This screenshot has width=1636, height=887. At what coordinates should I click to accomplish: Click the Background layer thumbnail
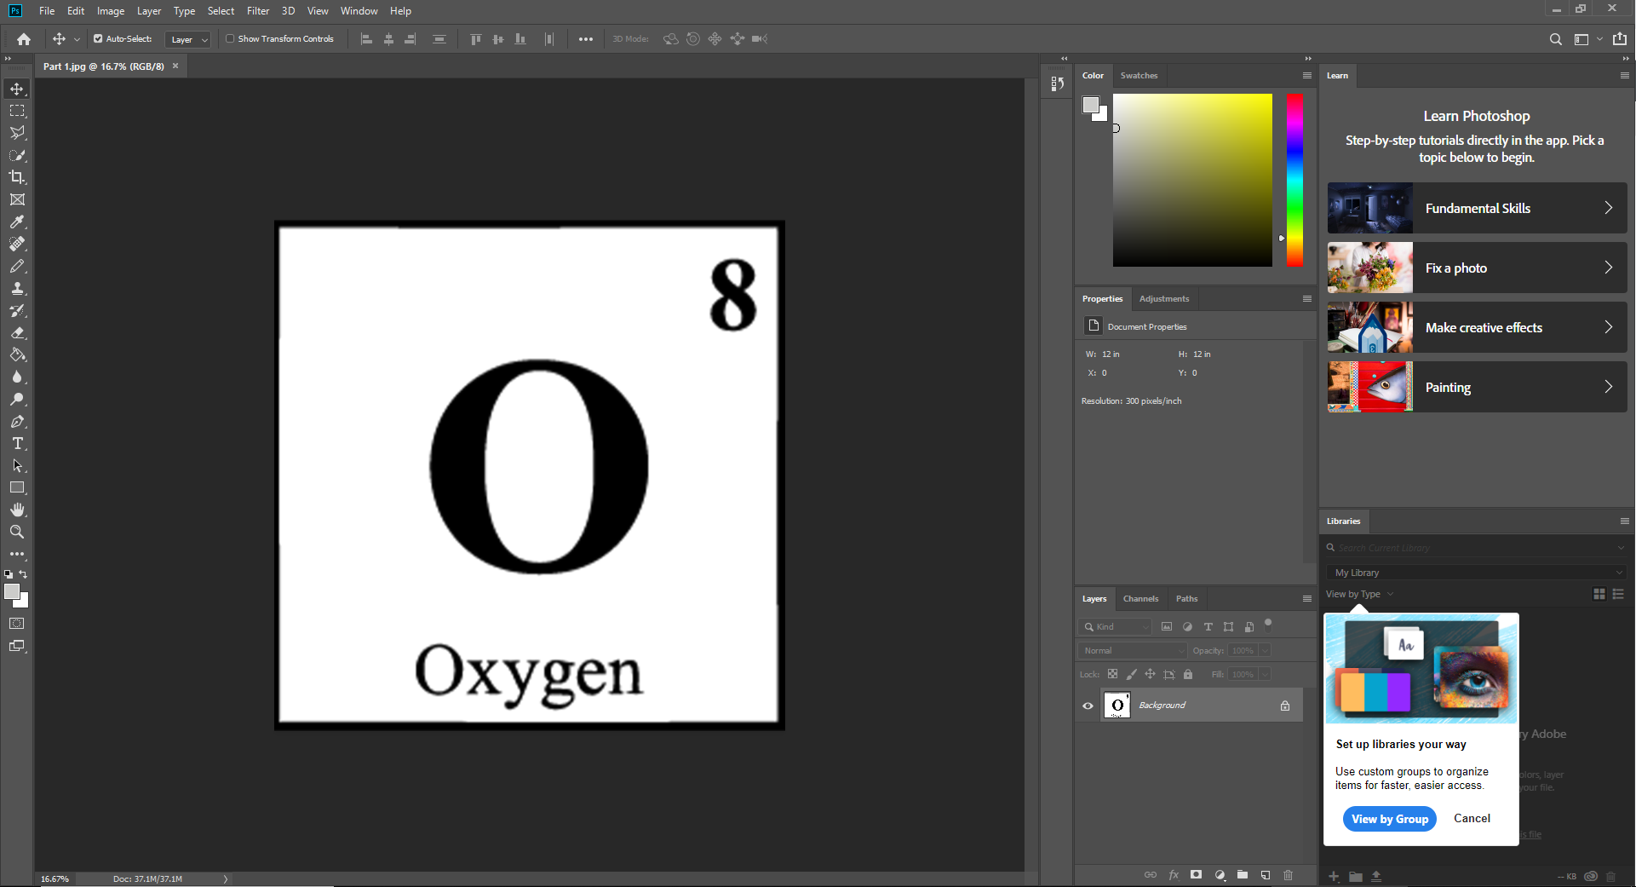click(1116, 706)
